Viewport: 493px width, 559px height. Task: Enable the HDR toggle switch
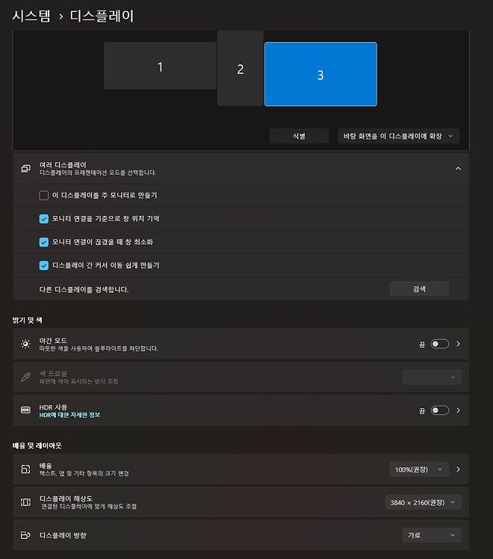click(439, 410)
